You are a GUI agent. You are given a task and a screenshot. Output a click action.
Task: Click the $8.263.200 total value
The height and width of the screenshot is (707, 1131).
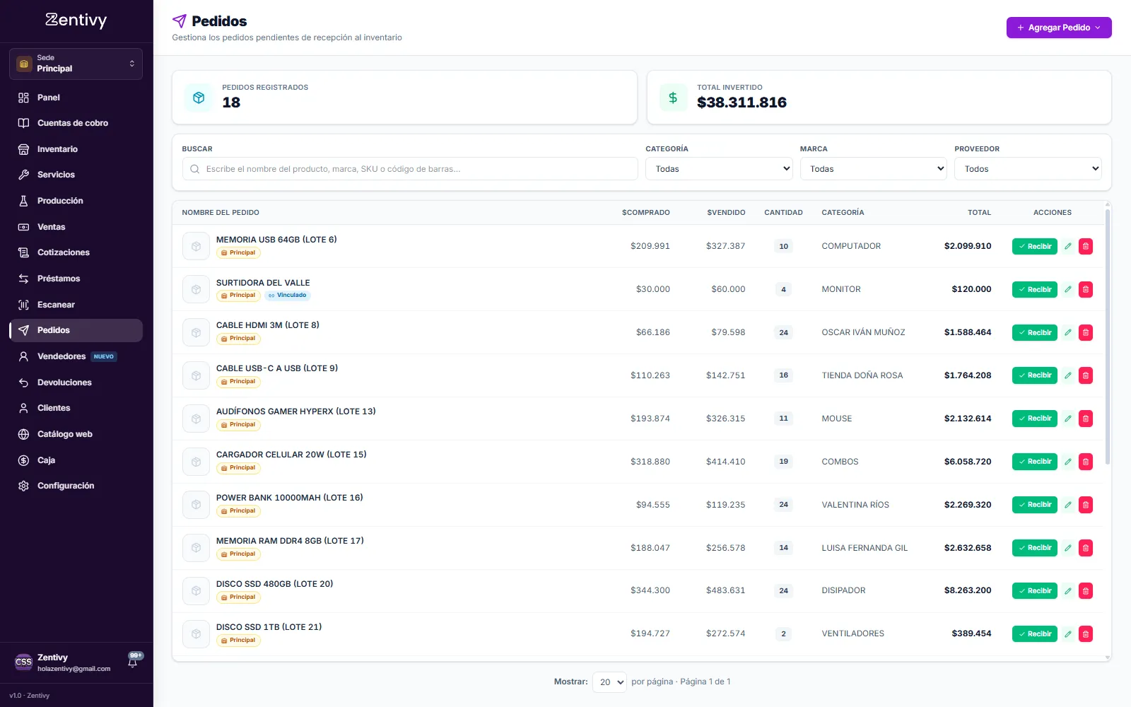point(968,590)
